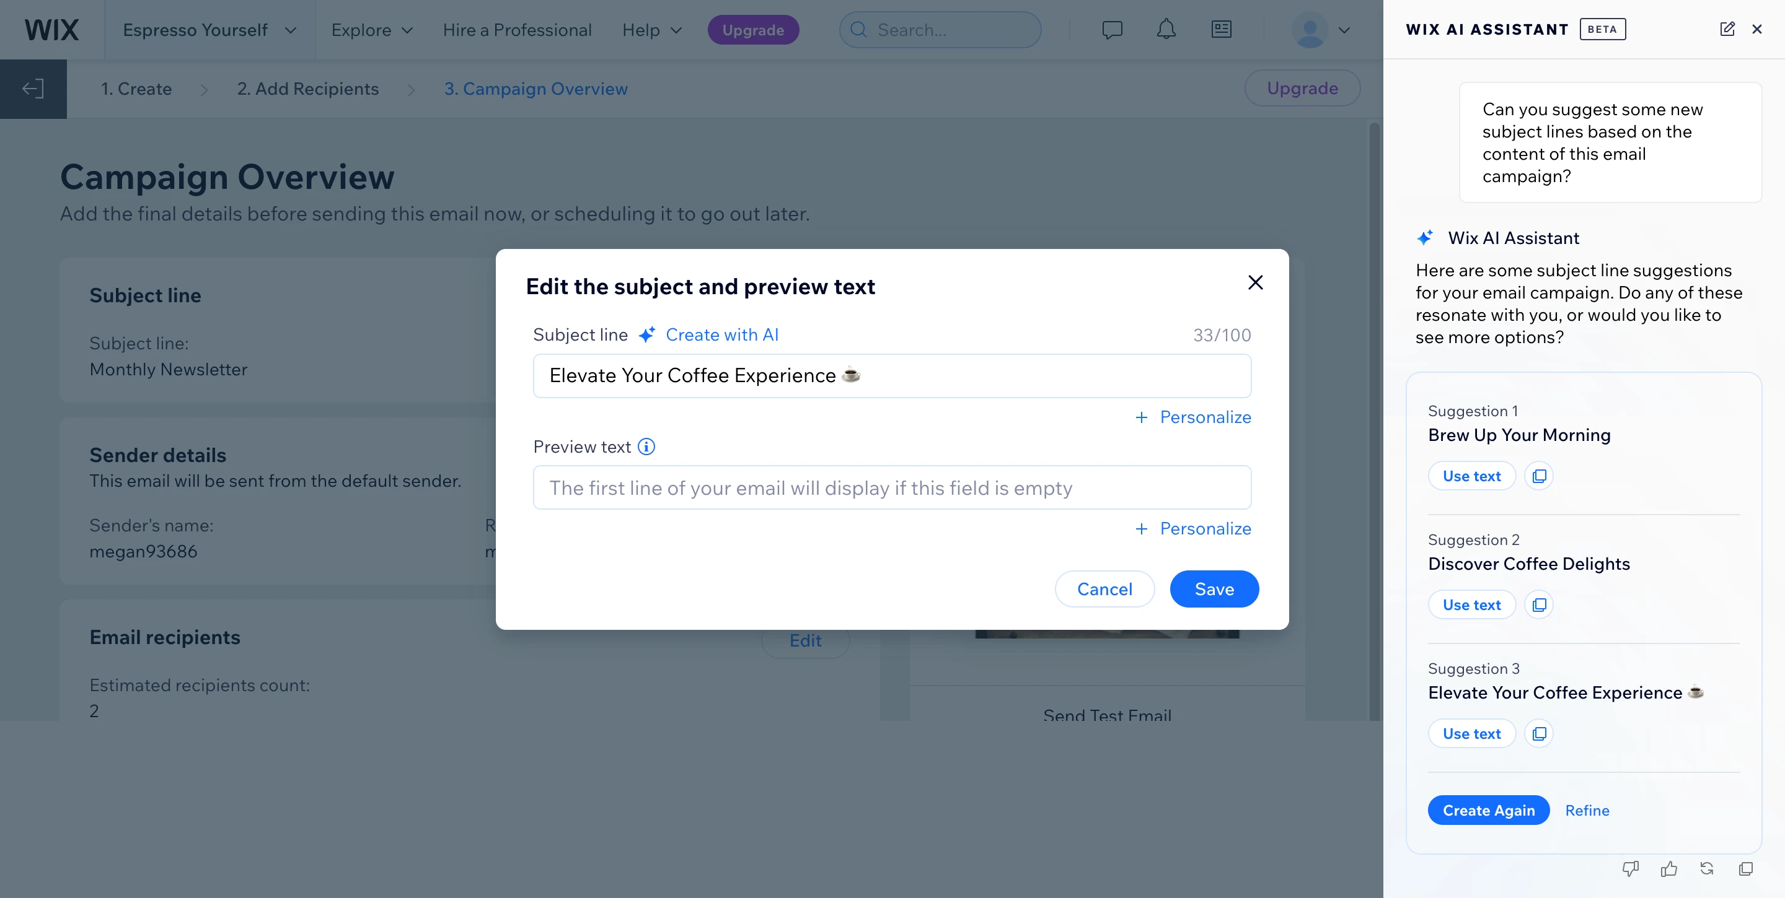Go to the 2. Add Recipients step
This screenshot has width=1785, height=898.
point(307,89)
